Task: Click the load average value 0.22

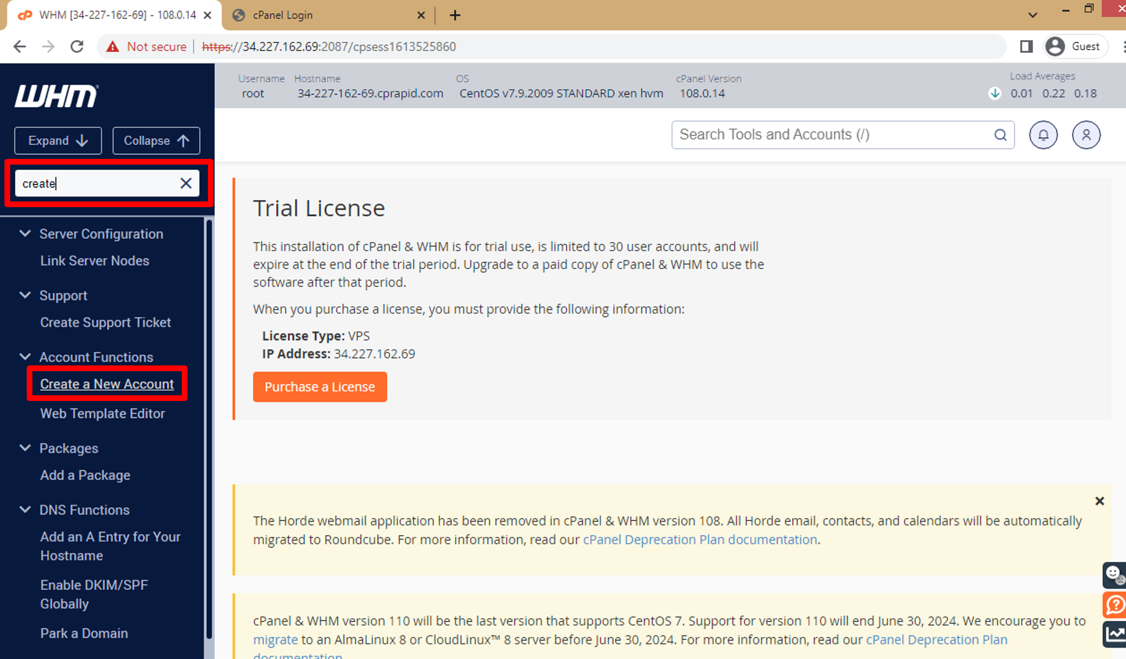Action: point(1054,93)
